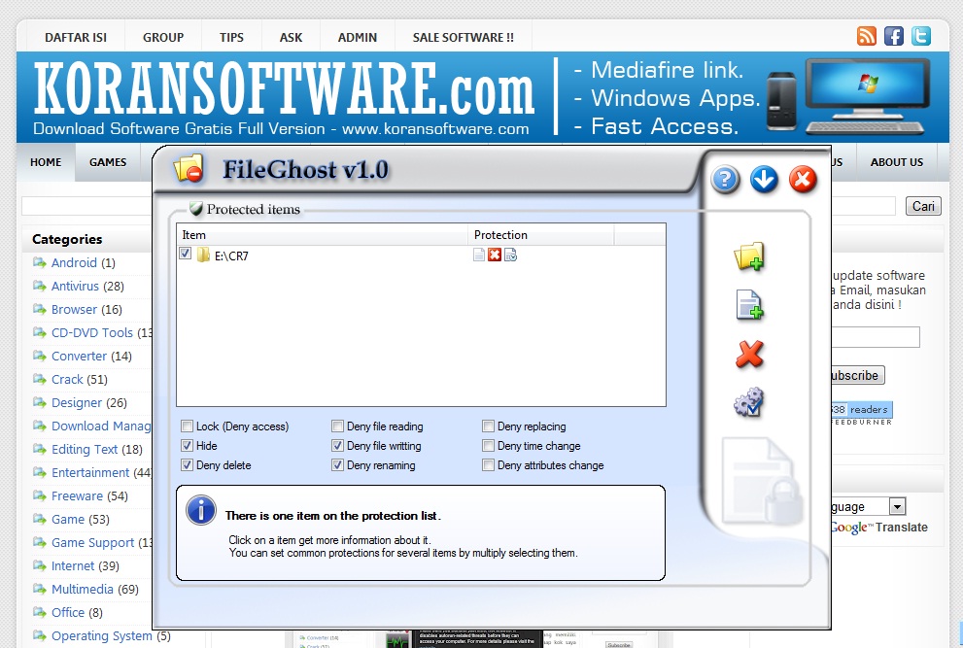Screen dimensions: 963x648
Task: Enable Deny time change checkbox
Action: point(488,445)
